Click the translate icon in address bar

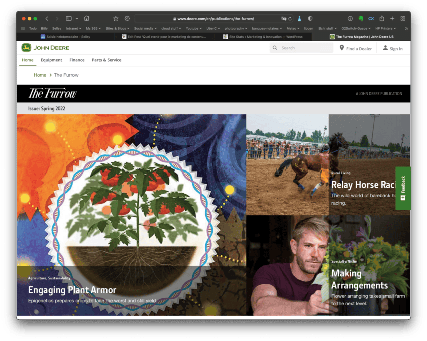283,19
